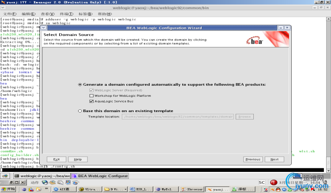This screenshot has height=193, width=331.
Task: Uncheck AquaLogic Service Bus
Action: point(91,101)
